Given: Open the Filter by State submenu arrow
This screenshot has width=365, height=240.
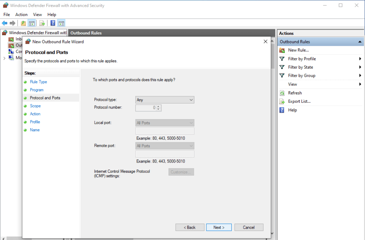Looking at the screenshot, I should [360, 67].
